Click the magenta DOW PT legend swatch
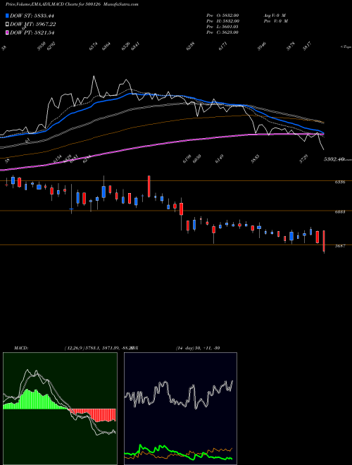 tap(7, 32)
